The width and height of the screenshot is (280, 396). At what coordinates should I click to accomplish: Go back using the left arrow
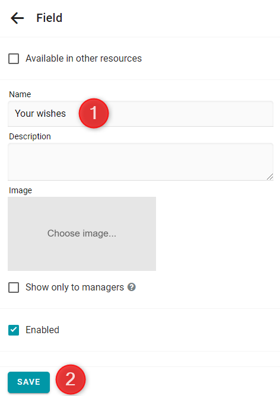coord(17,18)
